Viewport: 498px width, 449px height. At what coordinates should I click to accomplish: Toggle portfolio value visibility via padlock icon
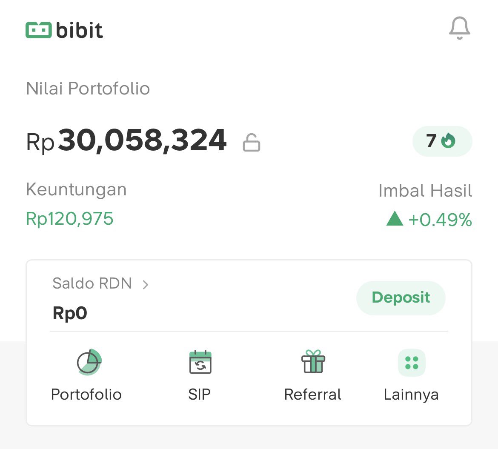click(x=252, y=143)
